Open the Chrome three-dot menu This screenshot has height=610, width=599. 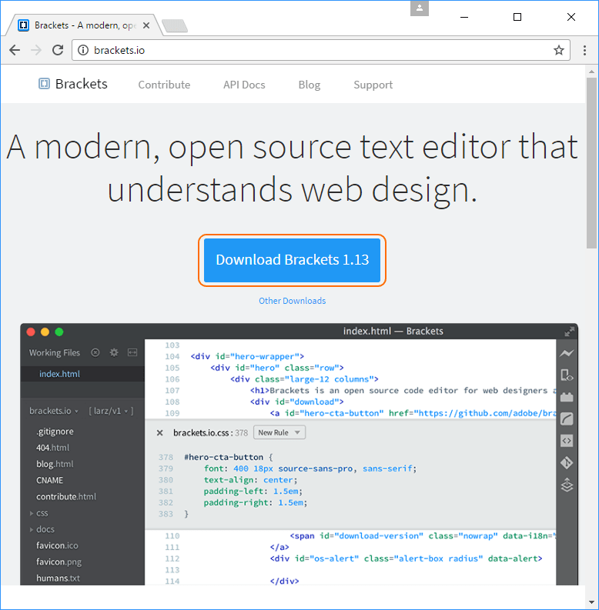(x=584, y=50)
